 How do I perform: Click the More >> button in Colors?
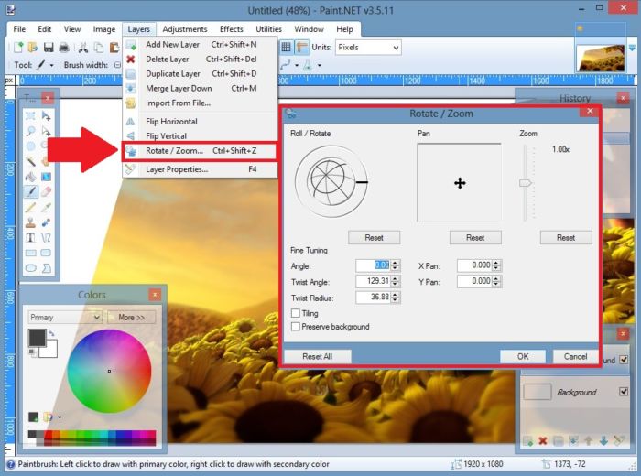(131, 318)
